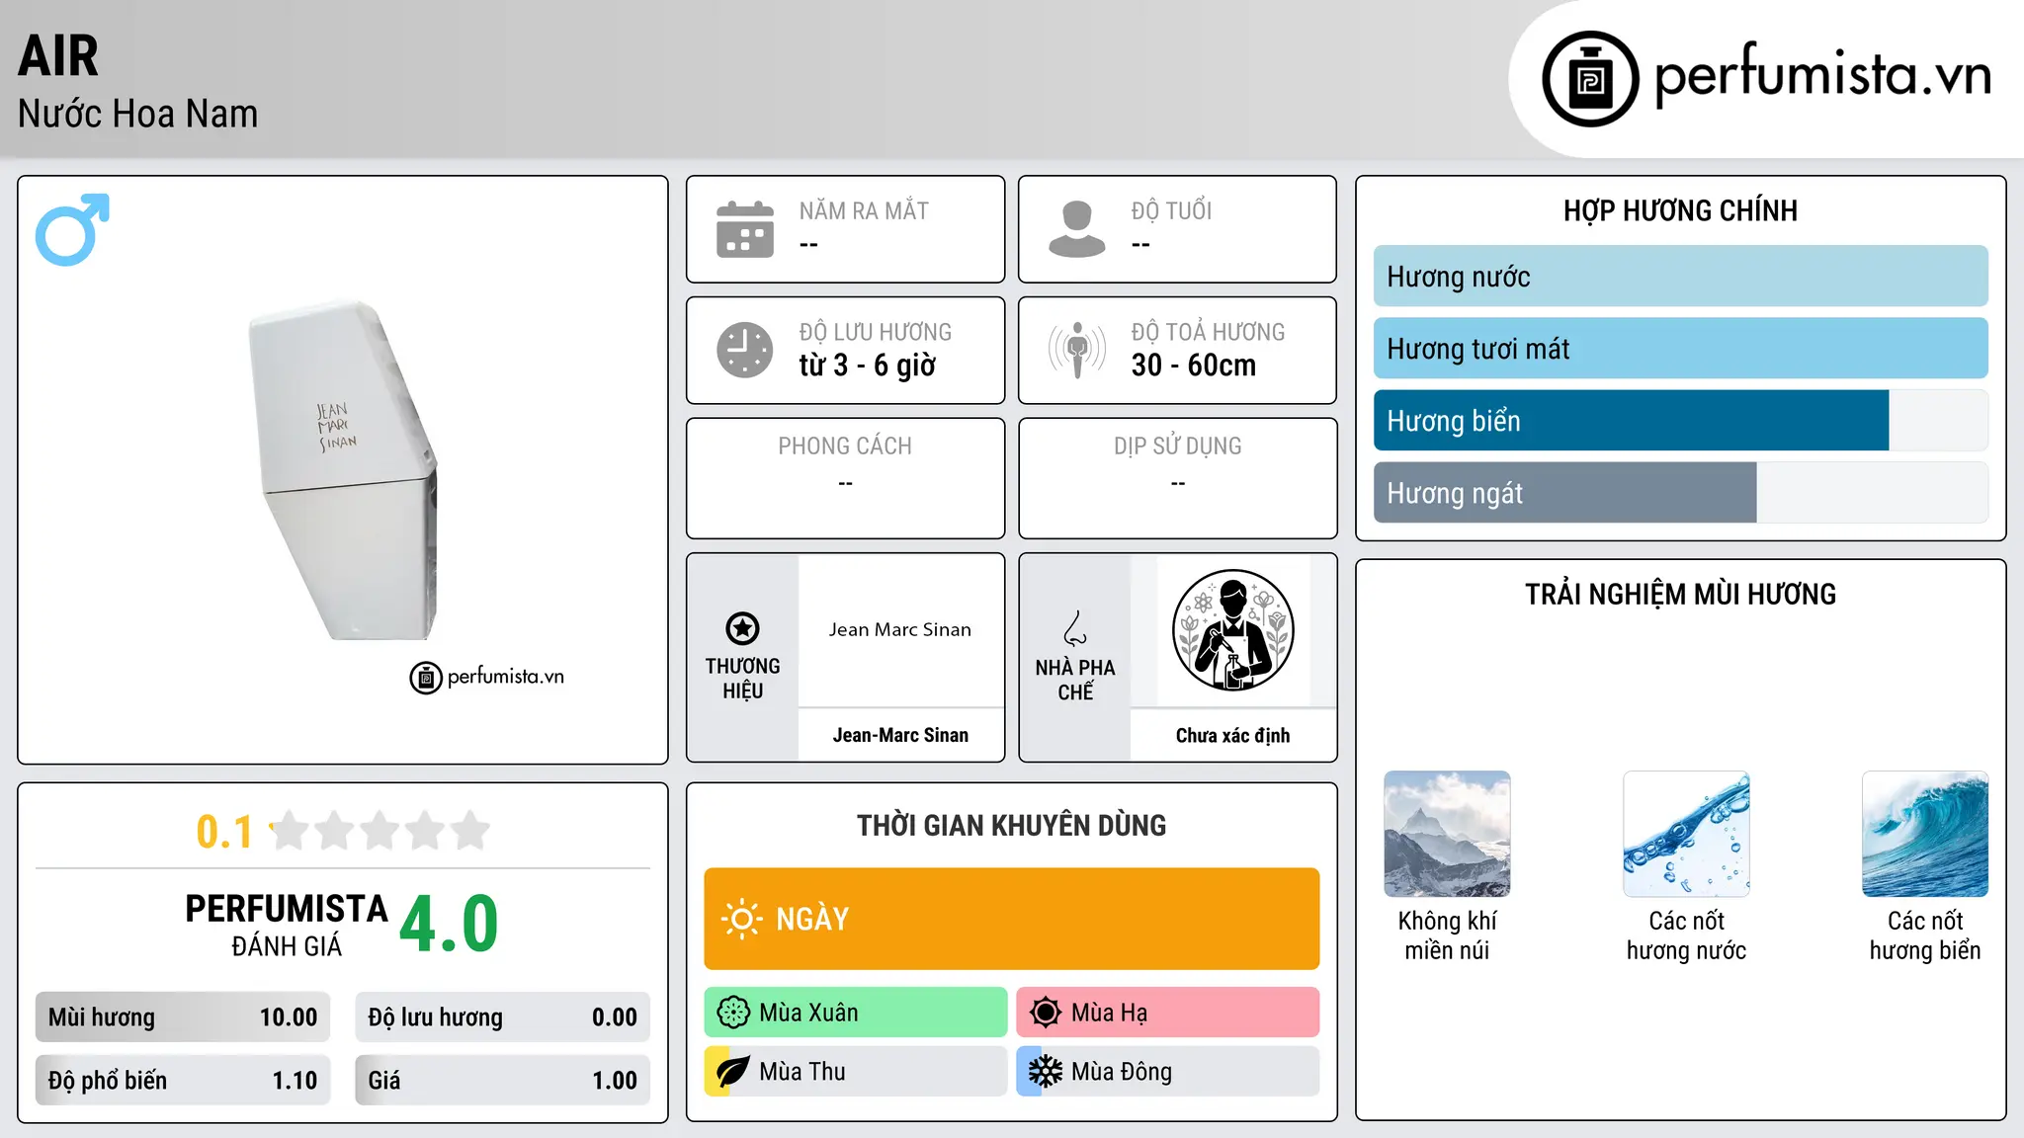
Task: Click the Hương biển accord bar
Action: coord(1681,421)
